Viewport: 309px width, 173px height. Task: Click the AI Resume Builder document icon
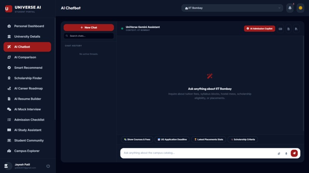(9, 99)
